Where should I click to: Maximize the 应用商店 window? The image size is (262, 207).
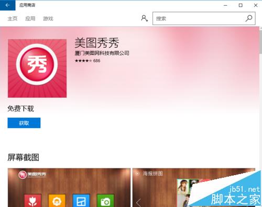pyautogui.click(x=241, y=5)
